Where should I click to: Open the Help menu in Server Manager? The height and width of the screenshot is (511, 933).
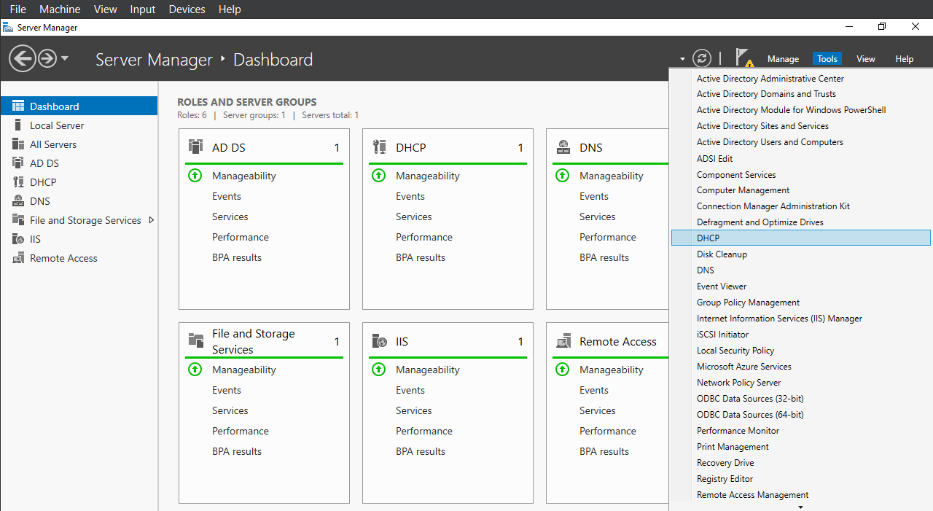(x=905, y=59)
